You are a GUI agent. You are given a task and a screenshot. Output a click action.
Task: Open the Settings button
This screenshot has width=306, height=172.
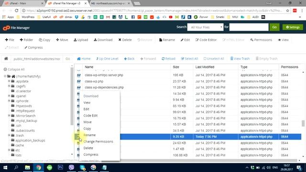[293, 27]
